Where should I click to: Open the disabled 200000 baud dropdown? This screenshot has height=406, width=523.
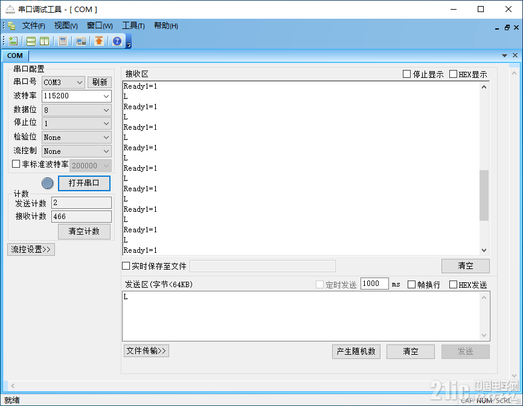pyautogui.click(x=91, y=165)
